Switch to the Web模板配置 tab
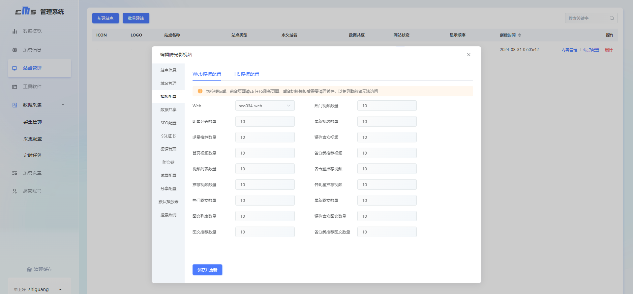This screenshot has height=294, width=633. pos(207,74)
